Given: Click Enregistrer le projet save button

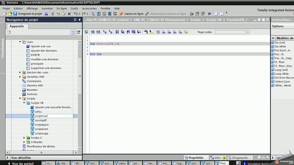Looking at the screenshot, I should 28,14.
